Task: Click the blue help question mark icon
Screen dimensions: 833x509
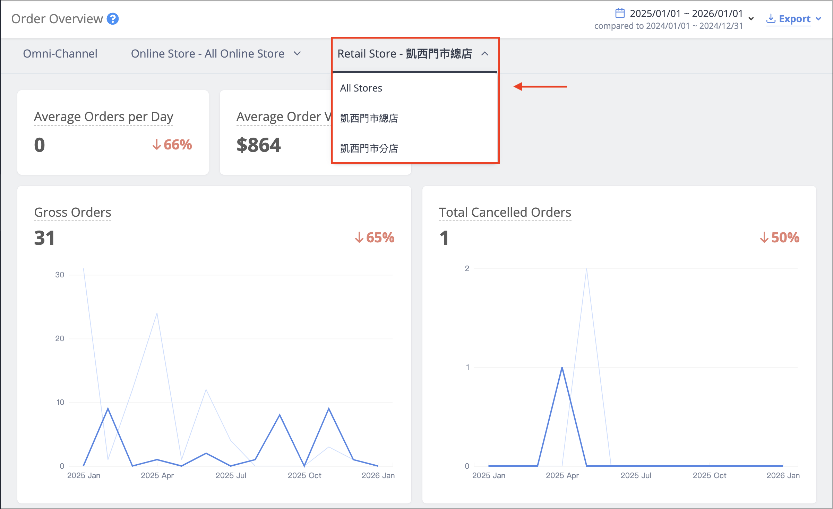Action: coord(113,19)
